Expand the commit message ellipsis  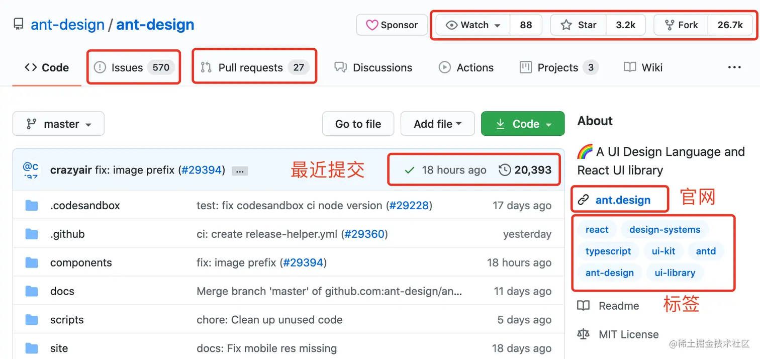click(x=240, y=171)
